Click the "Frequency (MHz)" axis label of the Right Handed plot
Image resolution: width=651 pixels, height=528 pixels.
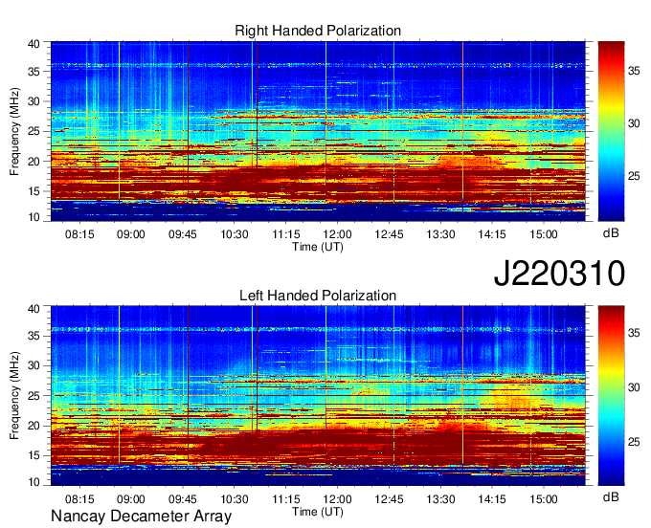(x=14, y=131)
